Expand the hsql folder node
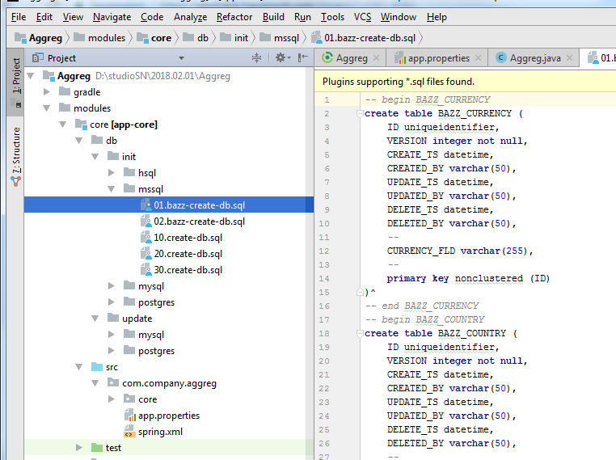 pos(111,173)
